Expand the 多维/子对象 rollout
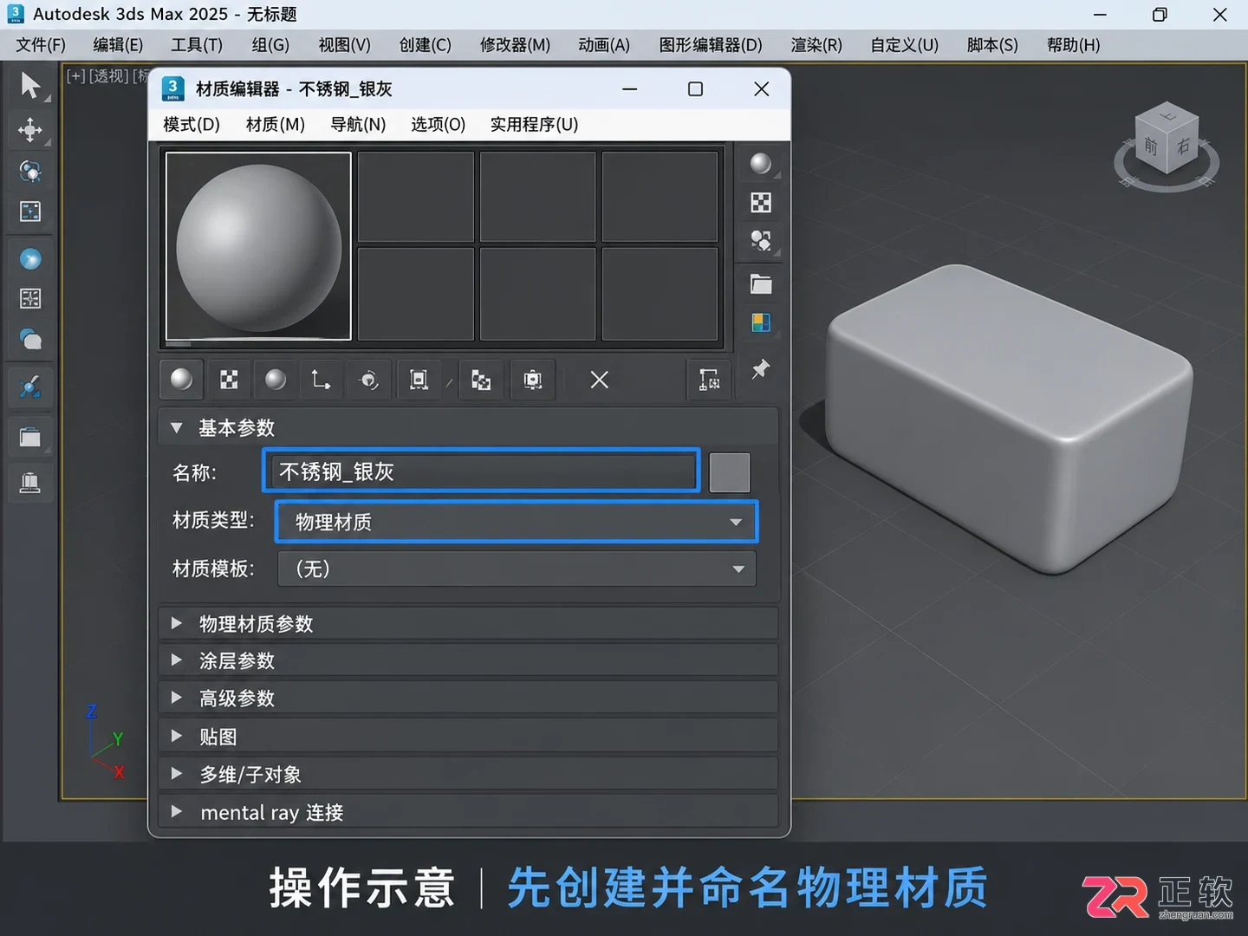The image size is (1248, 936). pyautogui.click(x=468, y=774)
